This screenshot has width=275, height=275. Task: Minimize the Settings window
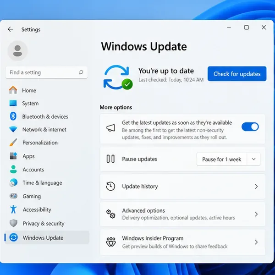pos(229,27)
